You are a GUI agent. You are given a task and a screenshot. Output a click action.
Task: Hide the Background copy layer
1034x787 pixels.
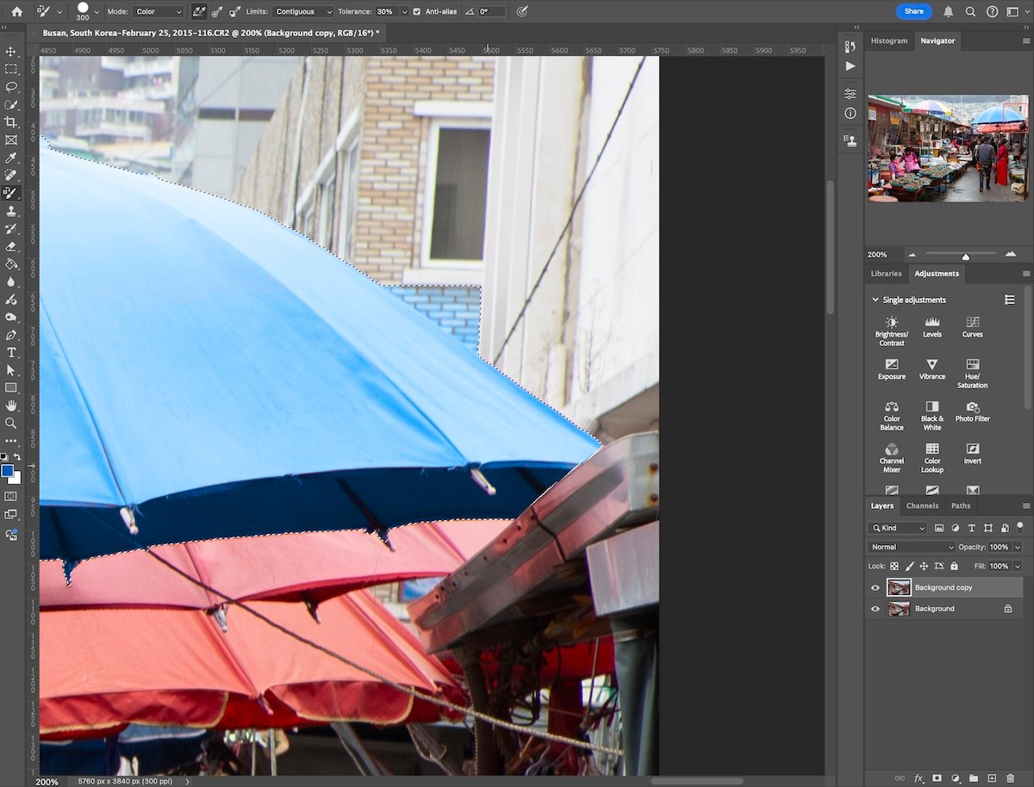click(x=875, y=586)
